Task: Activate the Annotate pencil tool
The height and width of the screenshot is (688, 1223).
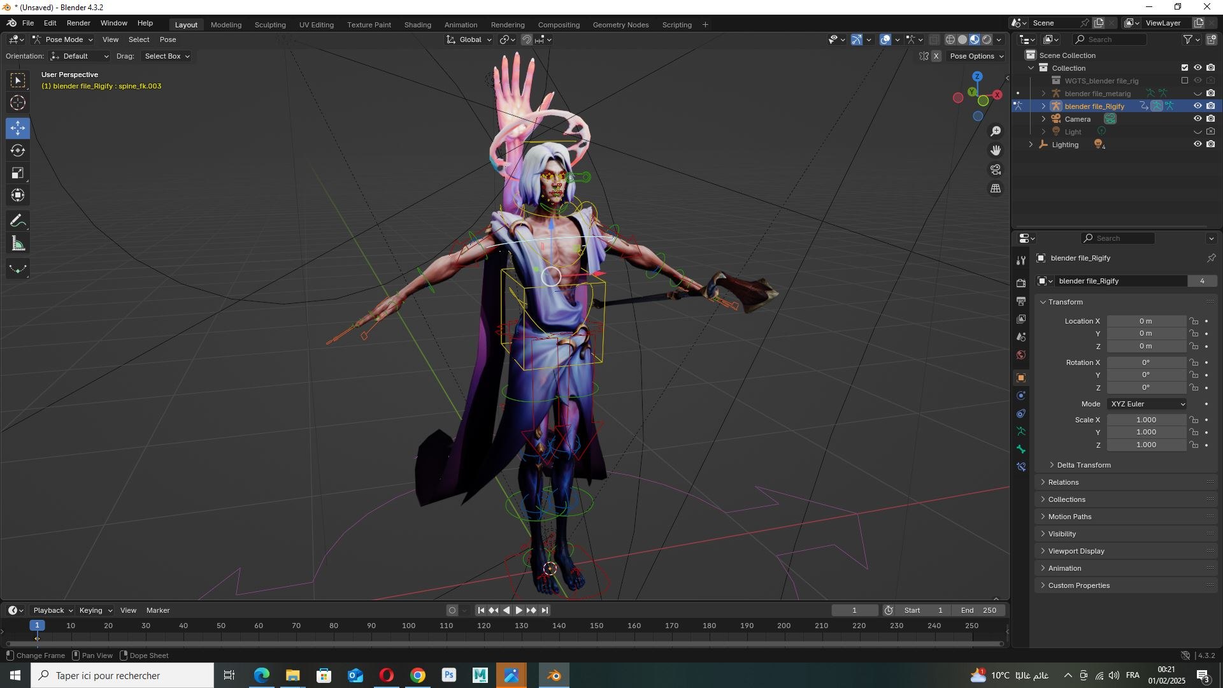Action: coord(18,221)
